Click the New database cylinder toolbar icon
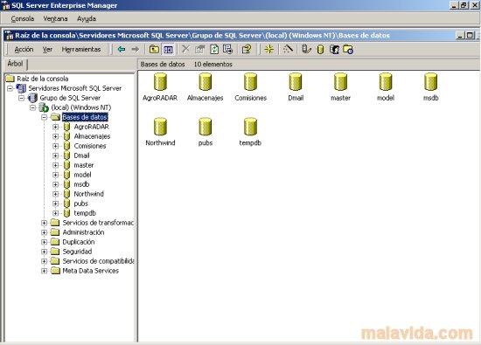This screenshot has height=345, width=481. (320, 49)
